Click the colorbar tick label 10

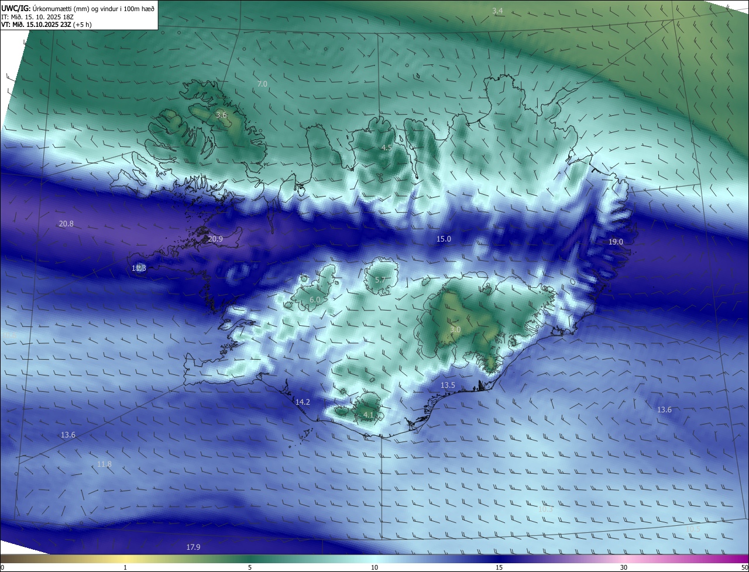point(374,567)
